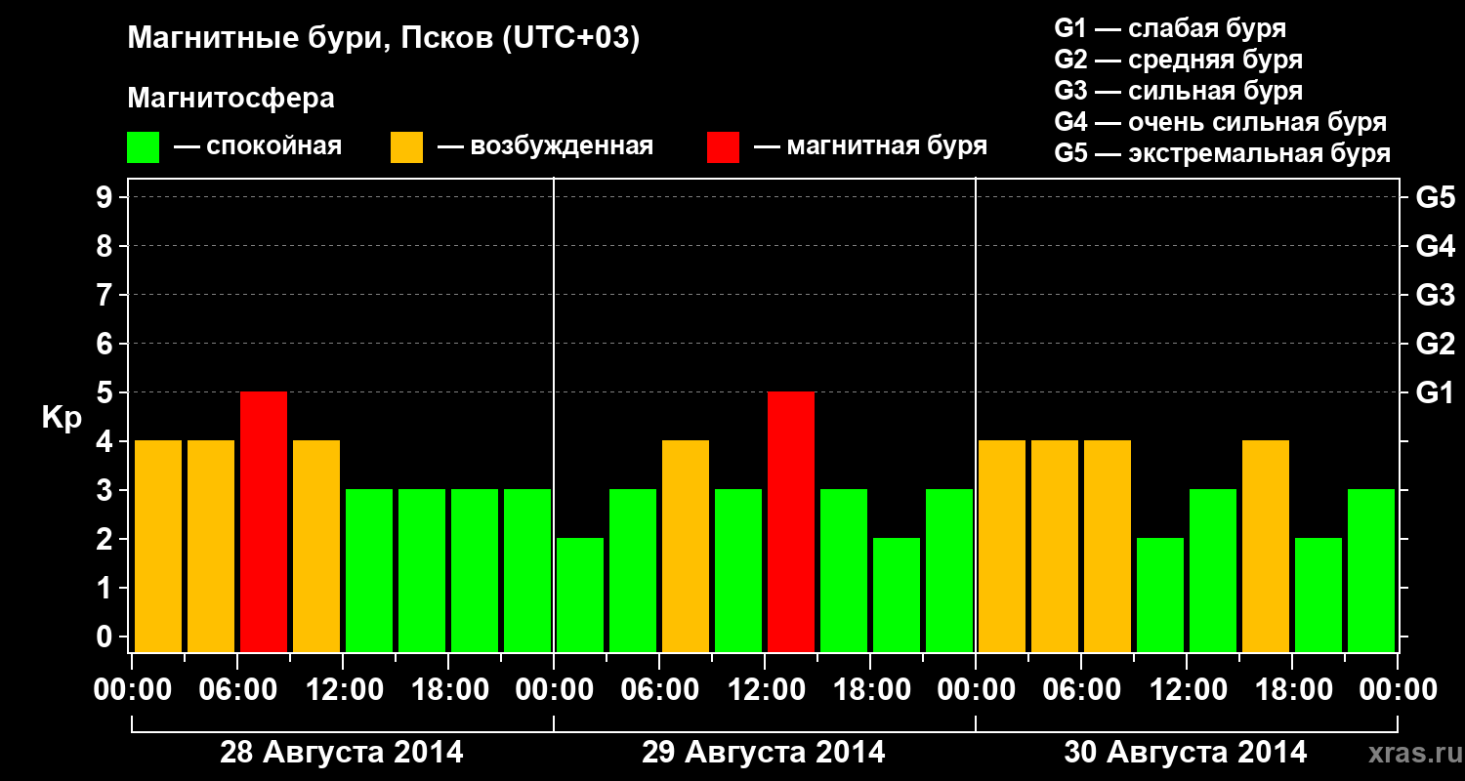Click the red storm bar on 29 August
Screen dimensions: 1465x781
791,521
